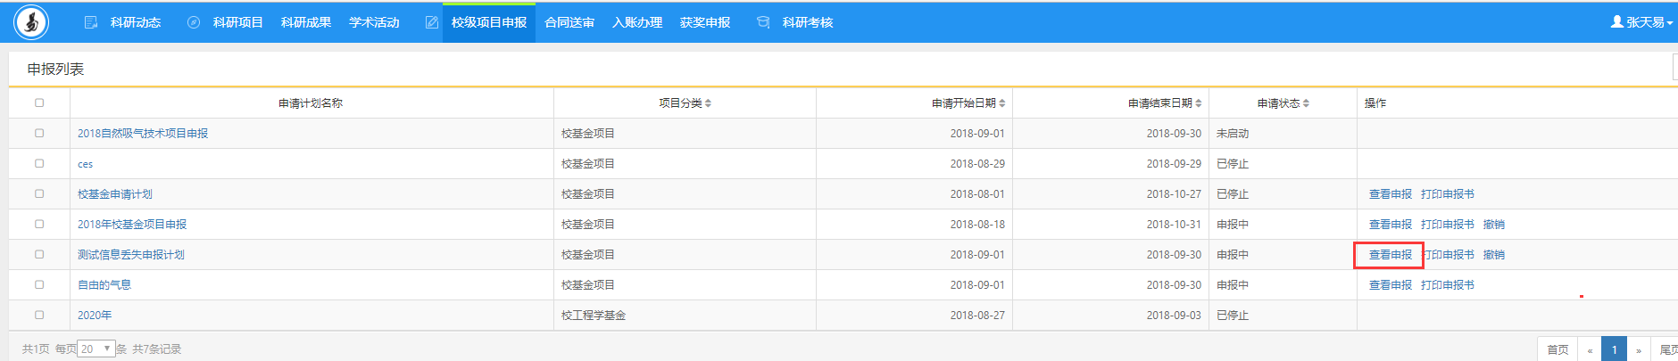This screenshot has height=361, width=1678.
Task: Click 撤销 for 2018年校基金项目申报
Action: [1493, 225]
